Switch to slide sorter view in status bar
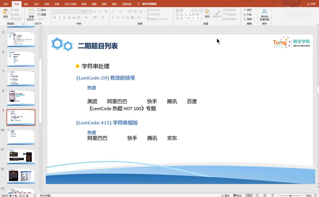Screen dimensions: 319x197 257,195
